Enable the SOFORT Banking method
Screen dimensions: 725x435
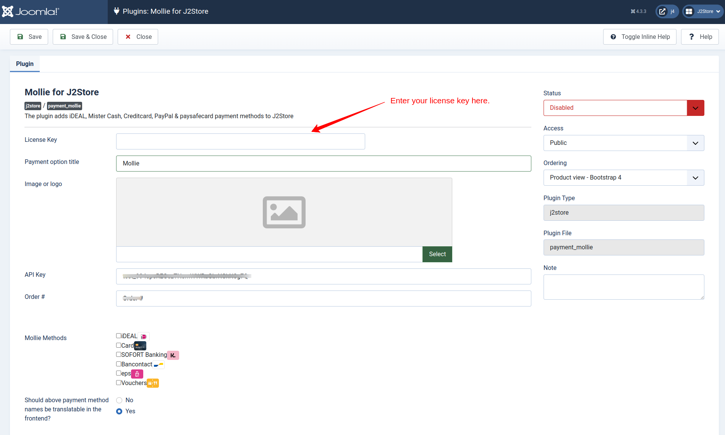[x=119, y=355]
